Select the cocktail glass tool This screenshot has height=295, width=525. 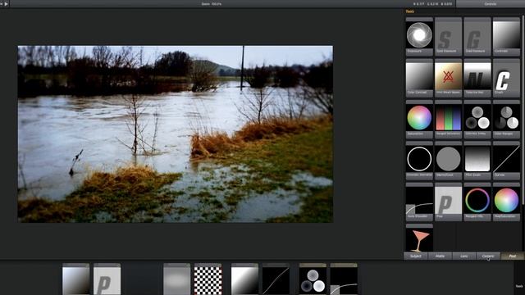point(419,238)
